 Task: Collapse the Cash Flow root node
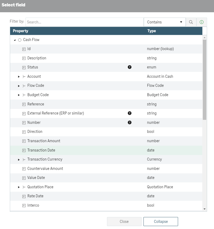pos(15,40)
